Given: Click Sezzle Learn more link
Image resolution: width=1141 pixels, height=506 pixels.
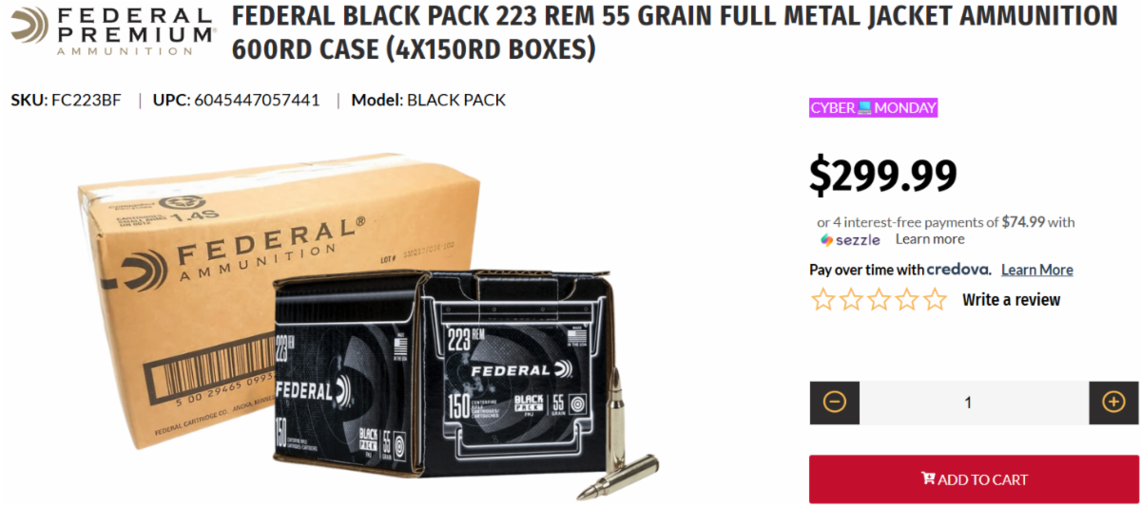Looking at the screenshot, I should pyautogui.click(x=930, y=239).
